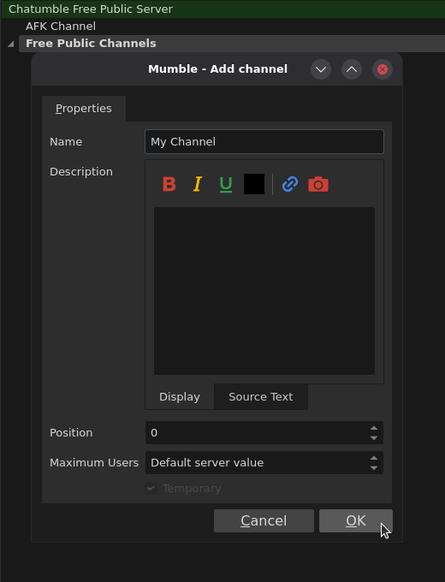Select the Free Public Channels row
Screen dimensions: 445x582
click(232, 44)
